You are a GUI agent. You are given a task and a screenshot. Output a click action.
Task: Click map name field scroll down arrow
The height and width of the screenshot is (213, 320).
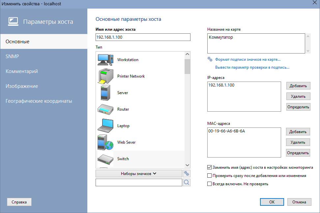click(x=308, y=51)
